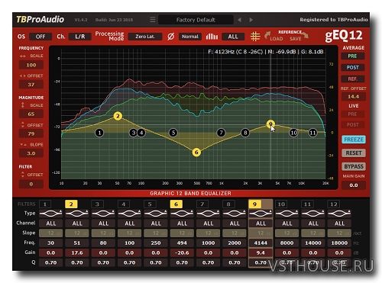Change filter 12 type curve icon

point(339,214)
